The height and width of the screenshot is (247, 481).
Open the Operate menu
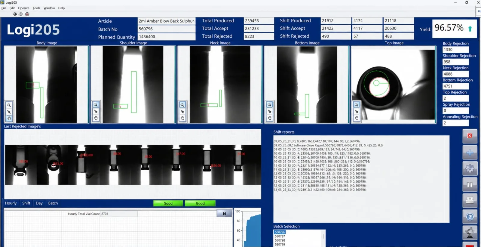(23, 8)
